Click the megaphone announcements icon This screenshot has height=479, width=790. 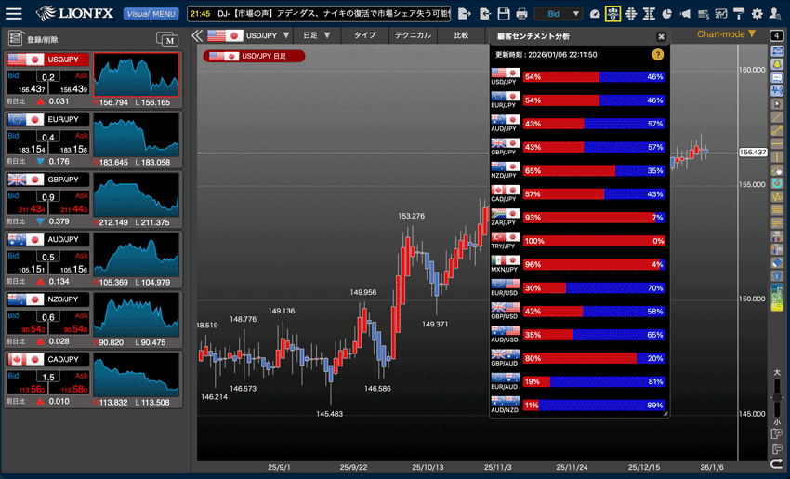click(685, 14)
